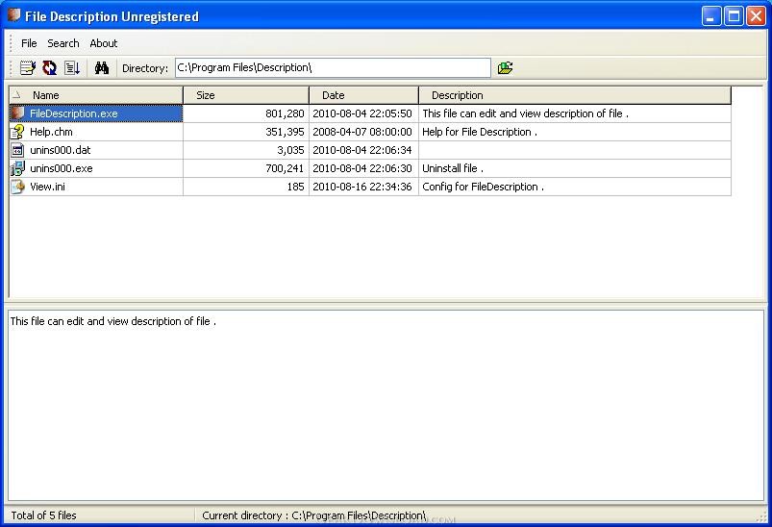Click the date 2010-08-04 22:06:34
Viewport: 772px width, 527px height.
click(362, 150)
